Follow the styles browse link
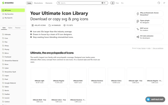 point(149,48)
